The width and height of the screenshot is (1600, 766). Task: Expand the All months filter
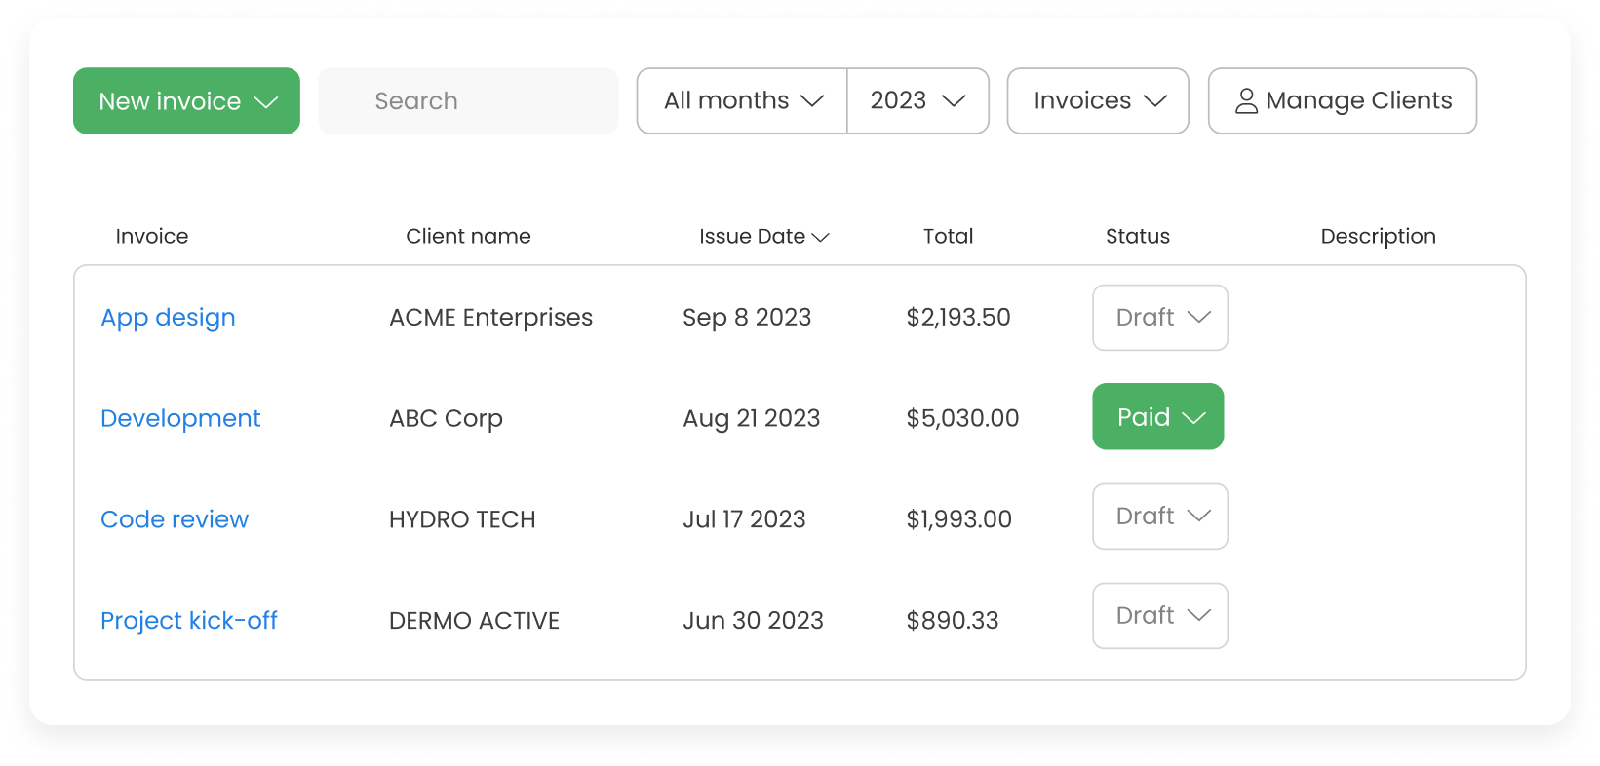coord(742,100)
